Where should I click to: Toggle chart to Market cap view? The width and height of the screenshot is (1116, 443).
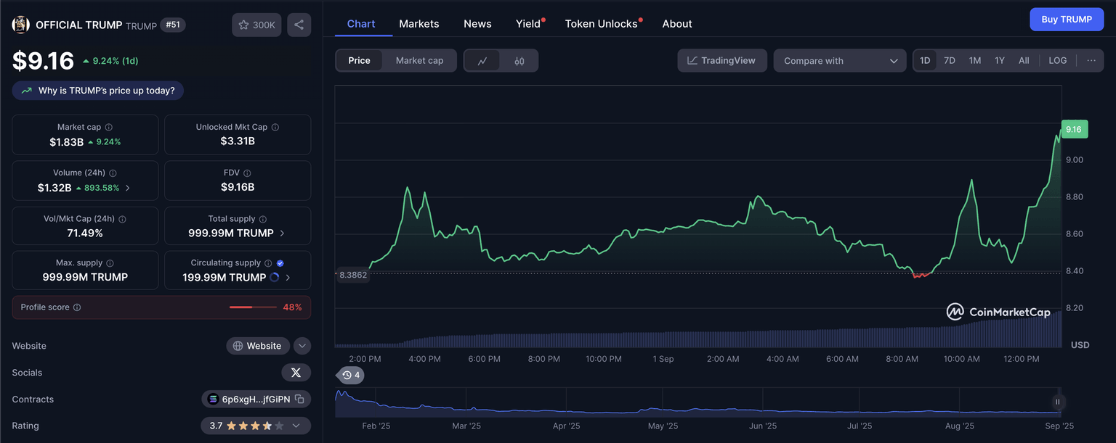(419, 61)
